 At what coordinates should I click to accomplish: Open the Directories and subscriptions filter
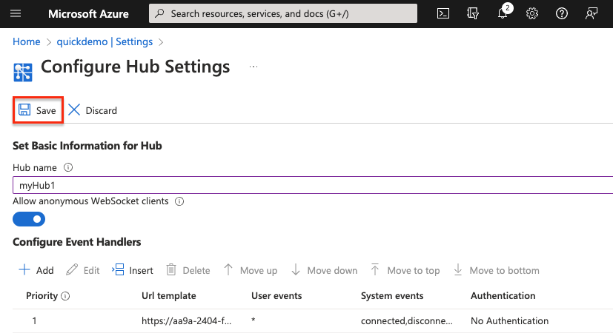click(x=473, y=13)
